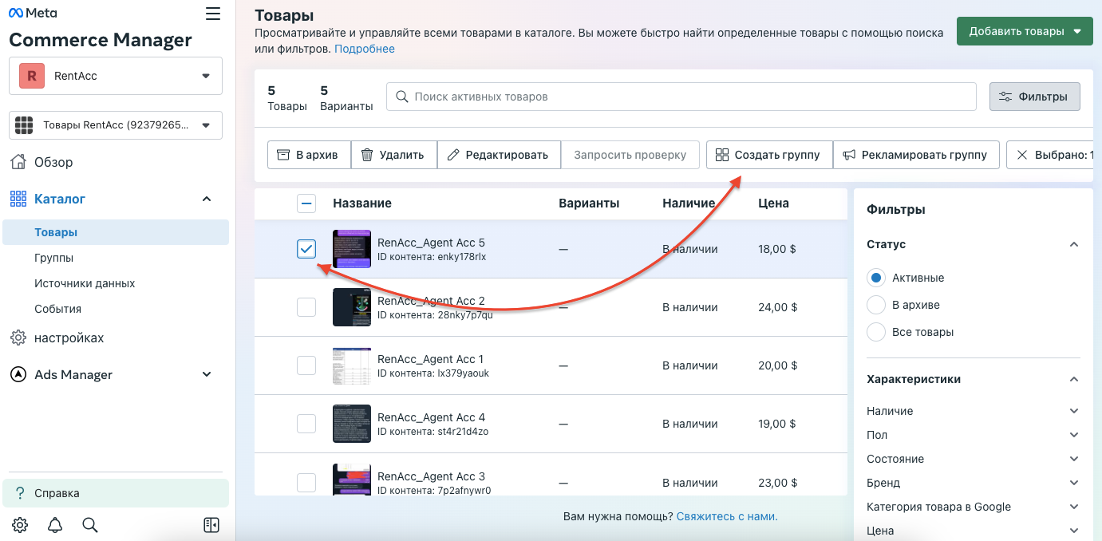This screenshot has height=541, width=1102.
Task: Open the RenAcc_Agent Acc 2 product thumbnail
Action: coord(352,307)
